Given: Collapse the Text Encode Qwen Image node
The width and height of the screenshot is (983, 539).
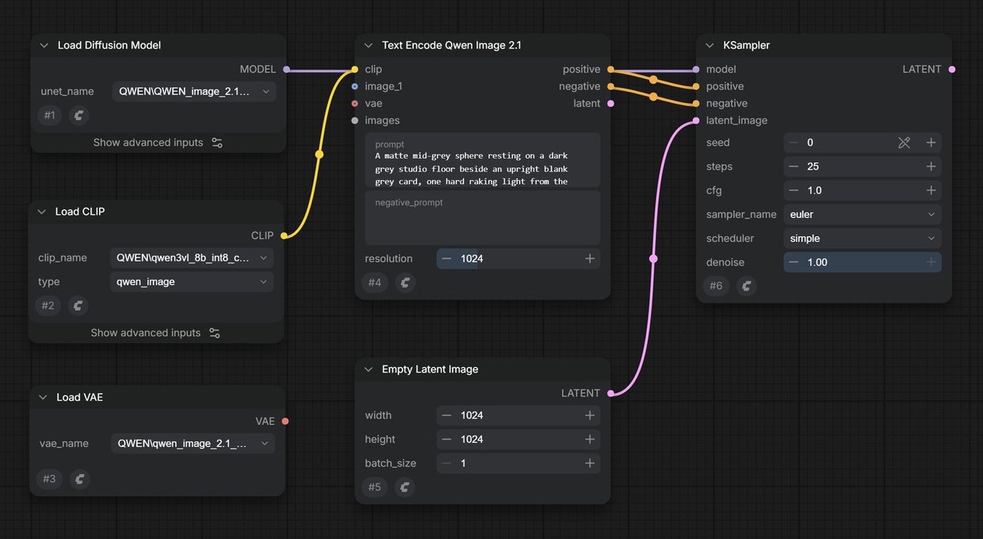Looking at the screenshot, I should [369, 45].
